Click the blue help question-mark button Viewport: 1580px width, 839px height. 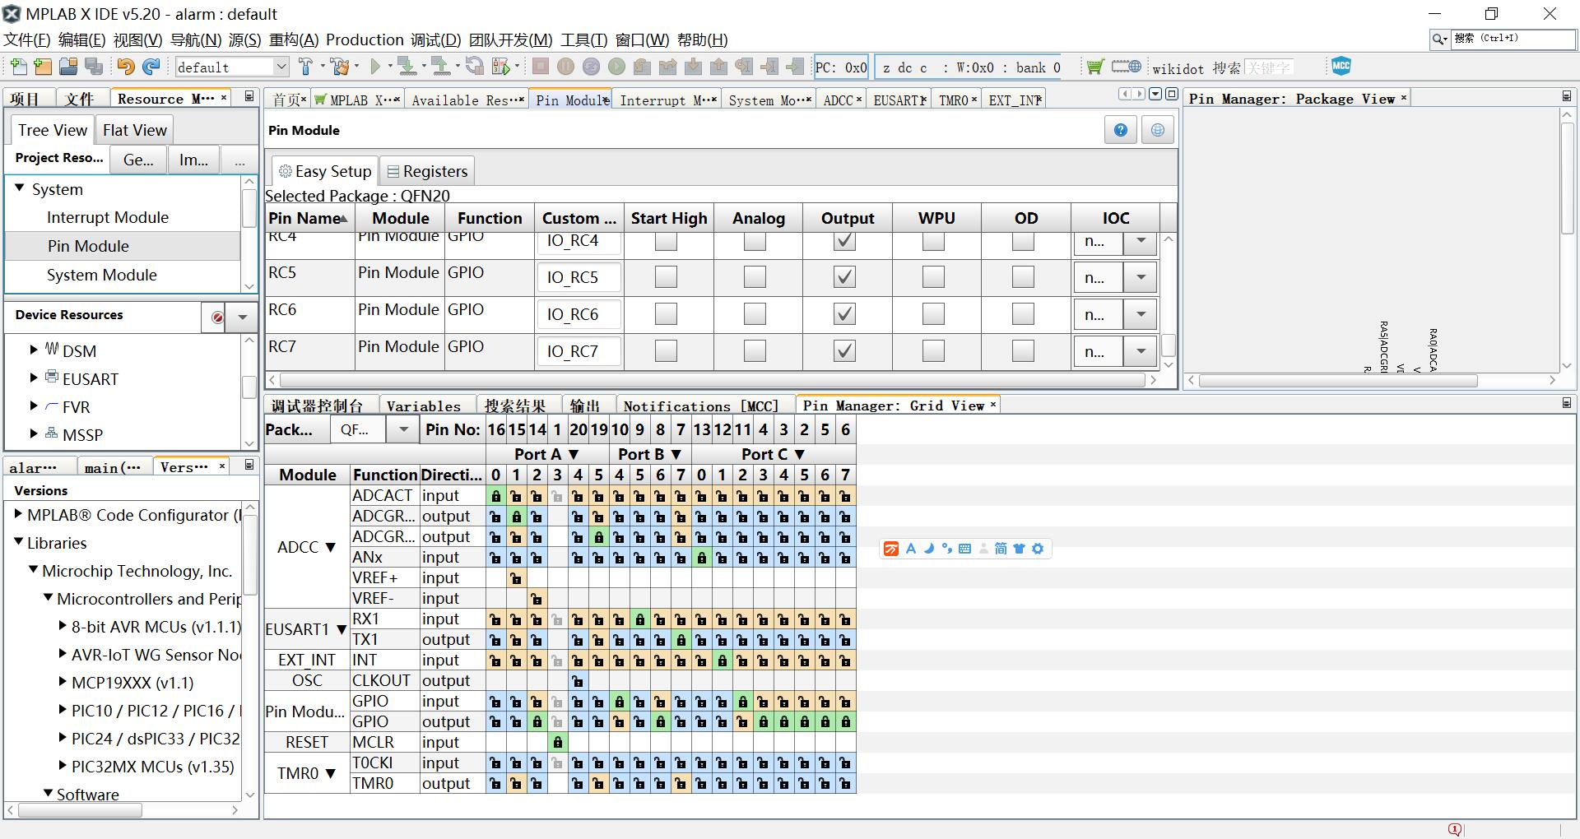[1120, 130]
